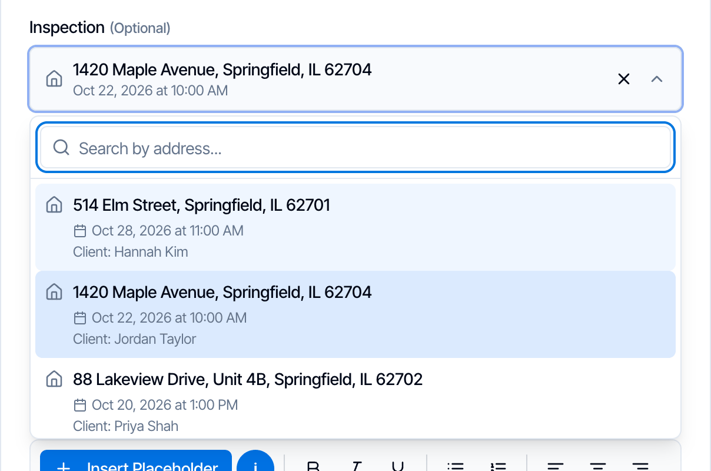This screenshot has height=471, width=711.
Task: Click the date Oct 20, 2026 at 1:00 PM
Action: click(x=165, y=405)
